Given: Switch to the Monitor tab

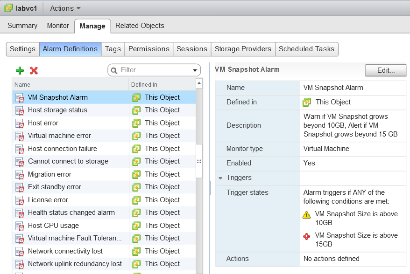Looking at the screenshot, I should [x=58, y=26].
